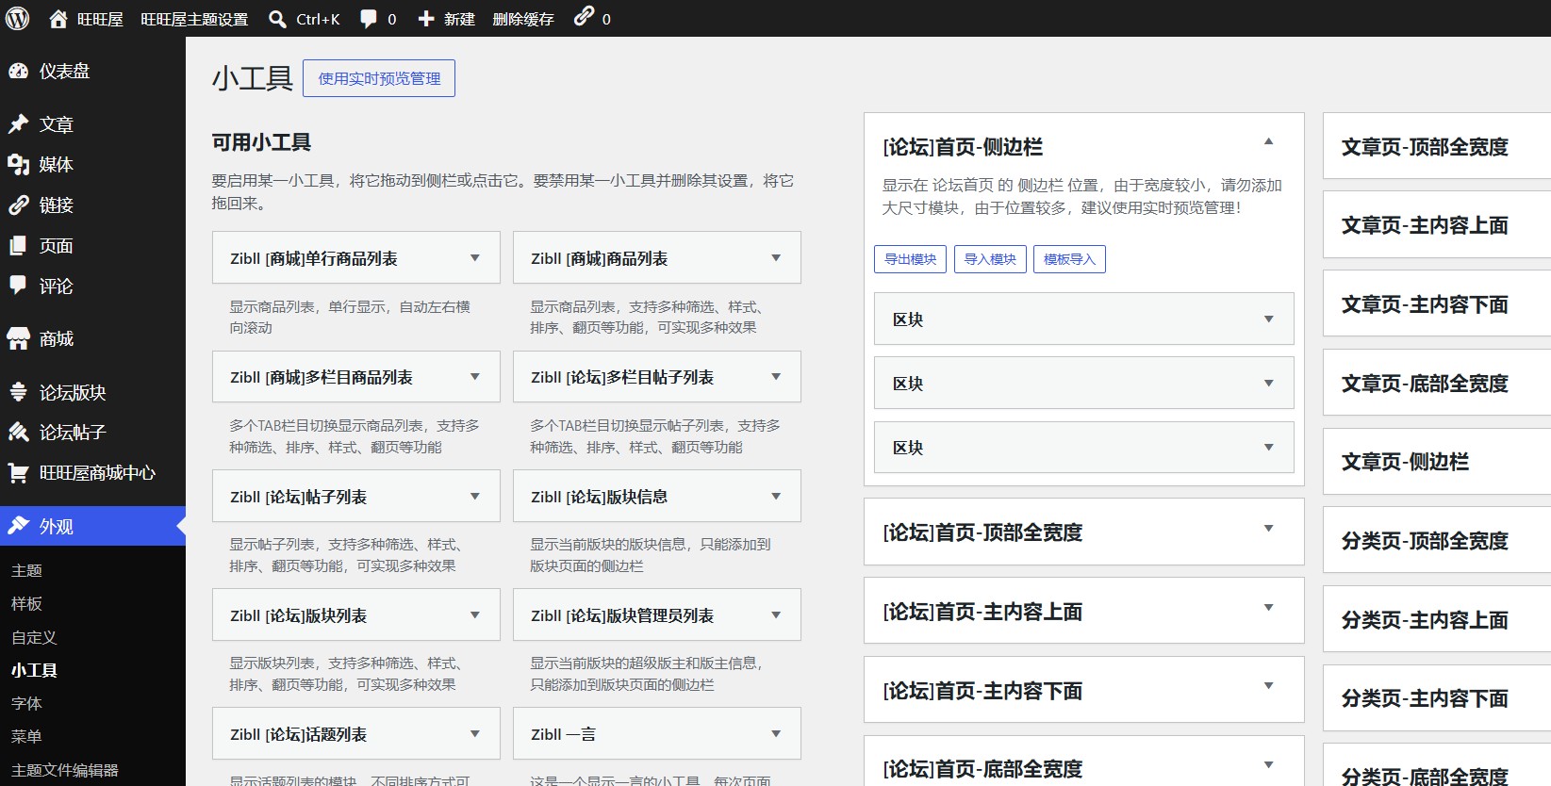Expand the Zibll [商城]多栏目商品列表 widget
Viewport: 1551px width, 786px height.
tap(475, 377)
